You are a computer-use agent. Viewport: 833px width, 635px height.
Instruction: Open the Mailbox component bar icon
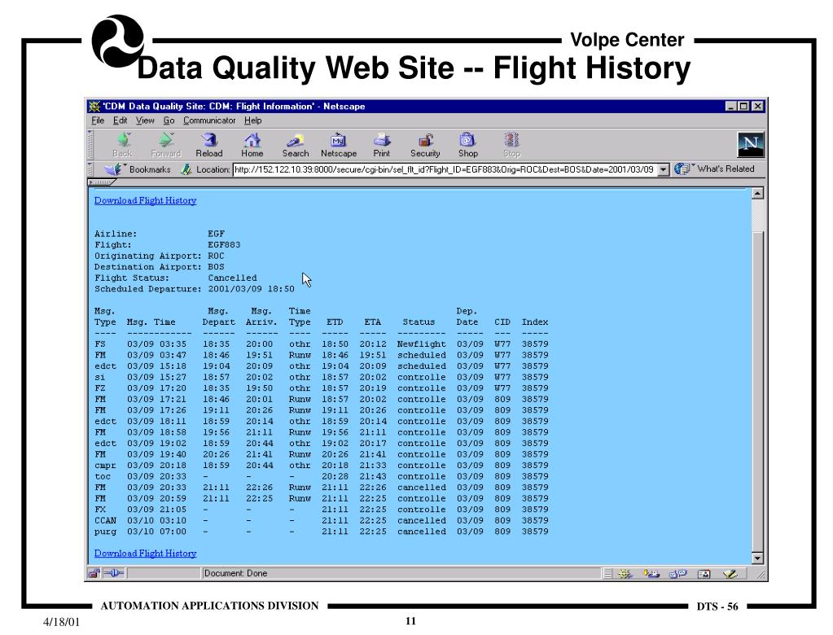[651, 573]
